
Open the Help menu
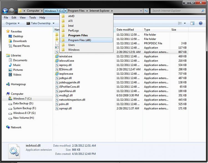[x=42, y=17]
